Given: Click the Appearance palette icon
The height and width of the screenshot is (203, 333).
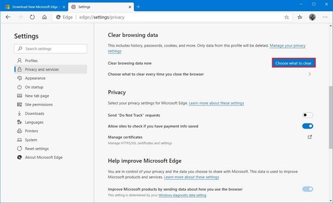Looking at the screenshot, I should (19, 78).
